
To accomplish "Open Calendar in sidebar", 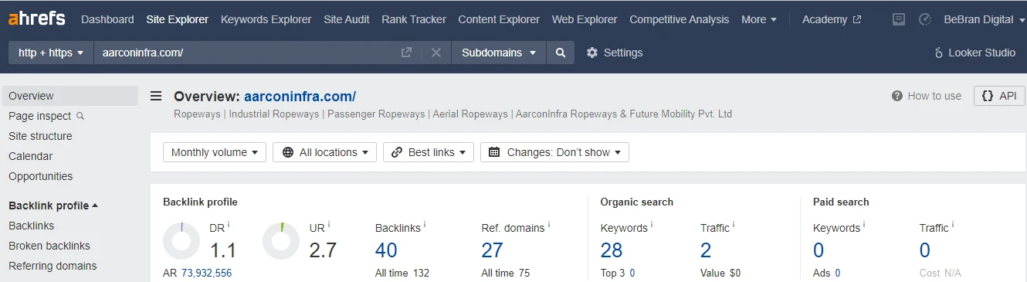I will (31, 156).
